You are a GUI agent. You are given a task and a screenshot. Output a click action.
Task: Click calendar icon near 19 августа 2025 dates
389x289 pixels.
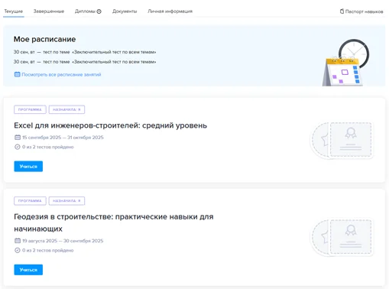(18, 241)
